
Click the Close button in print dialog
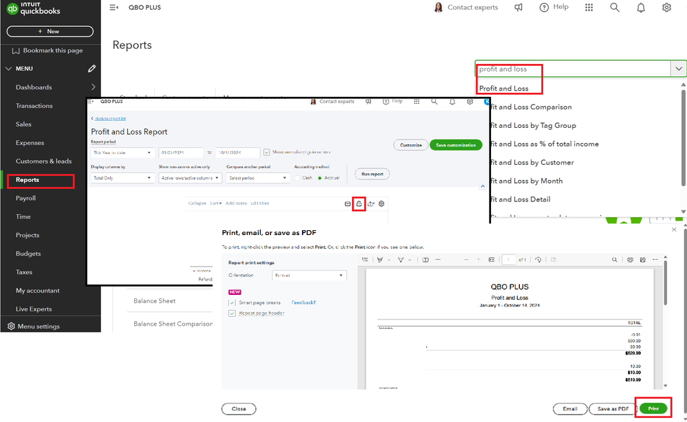click(x=239, y=409)
